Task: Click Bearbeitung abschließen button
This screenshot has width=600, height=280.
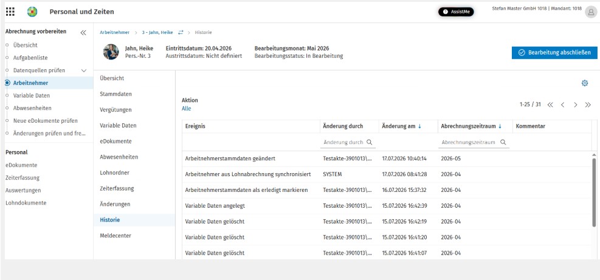Action: (554, 53)
